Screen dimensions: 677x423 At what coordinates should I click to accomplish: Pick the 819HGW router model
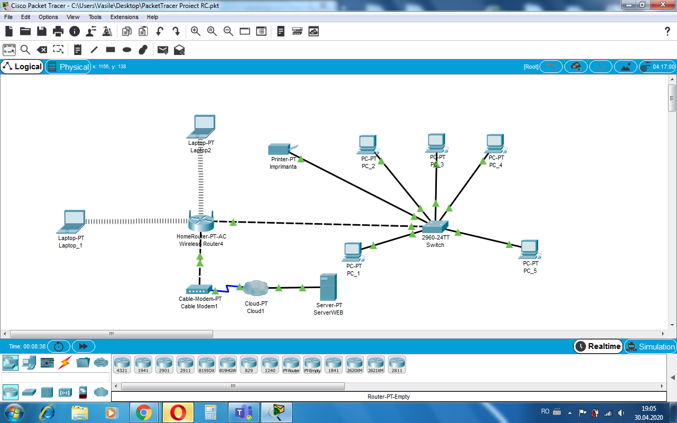point(227,364)
